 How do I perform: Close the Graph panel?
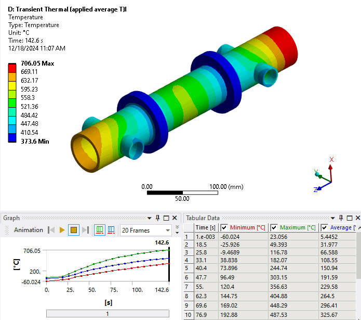[x=175, y=218]
